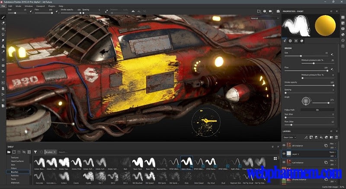This screenshot has width=346, height=189.
Task: Open the File menu
Action: click(x=3, y=6)
